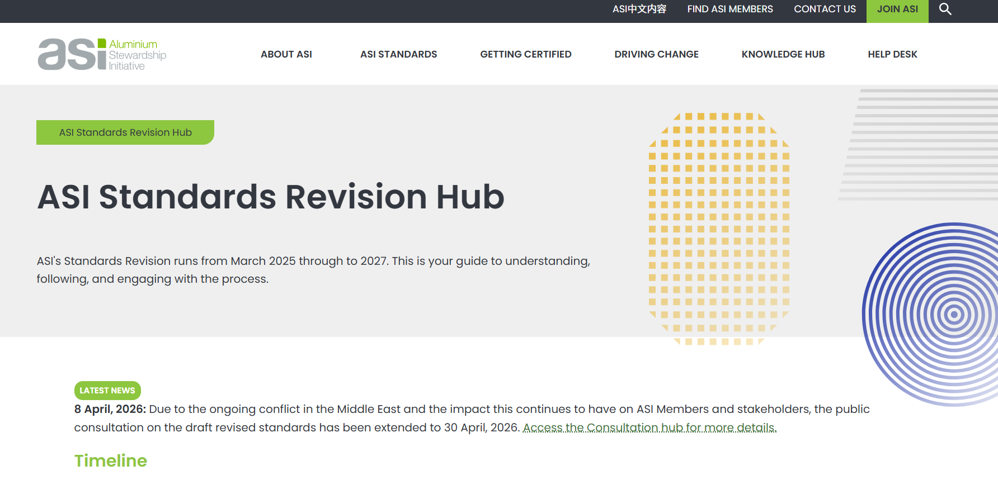Open the CONTACT US link

click(825, 9)
